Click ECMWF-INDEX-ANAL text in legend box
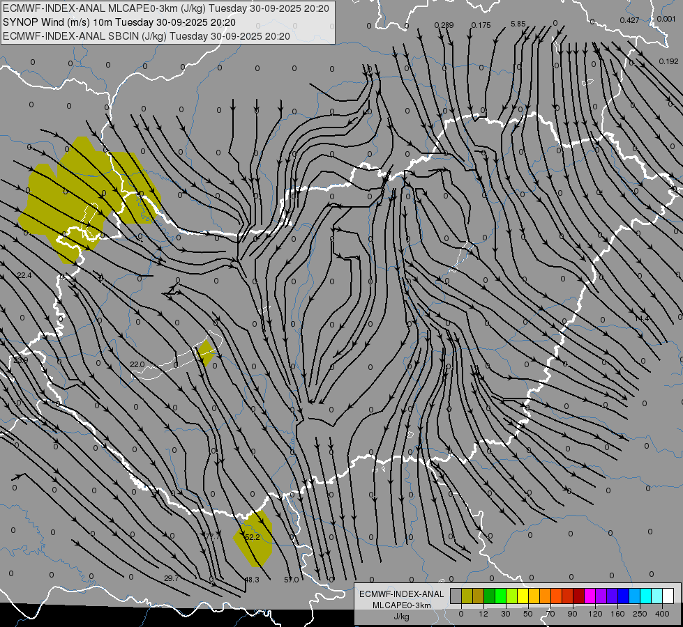This screenshot has height=627, width=683. click(402, 594)
